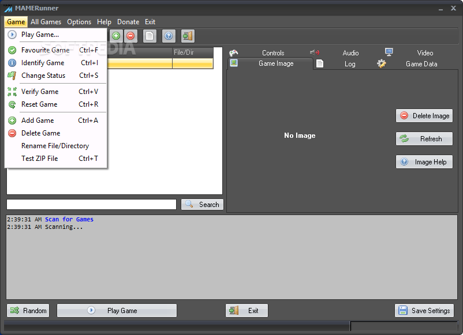Select Rename File/Directory menu entry
This screenshot has height=335, width=463.
pos(55,146)
